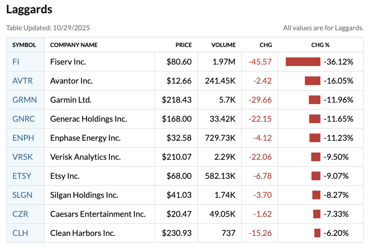The image size is (368, 248).
Task: Click the CHG % column header
Action: (x=320, y=45)
